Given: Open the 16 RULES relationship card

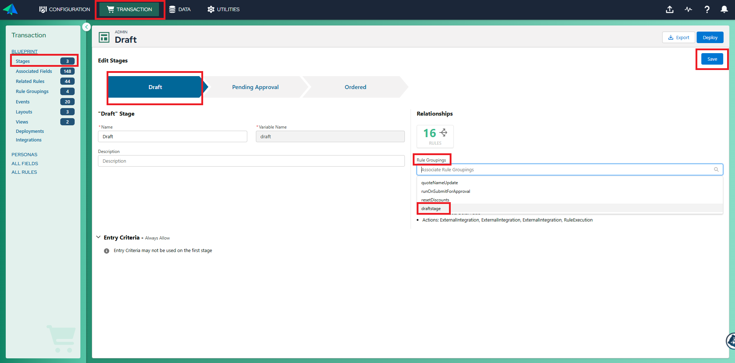Looking at the screenshot, I should click(x=435, y=136).
